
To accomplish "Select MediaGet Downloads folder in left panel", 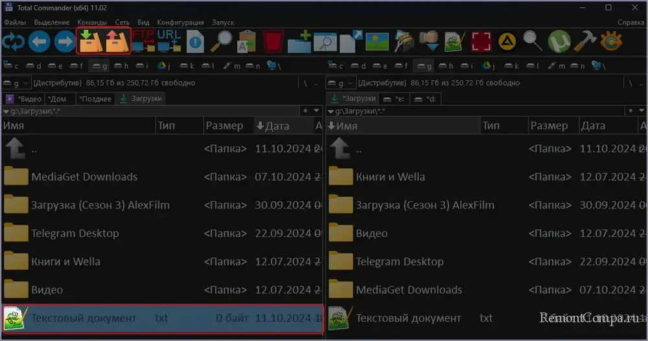I will click(x=84, y=177).
